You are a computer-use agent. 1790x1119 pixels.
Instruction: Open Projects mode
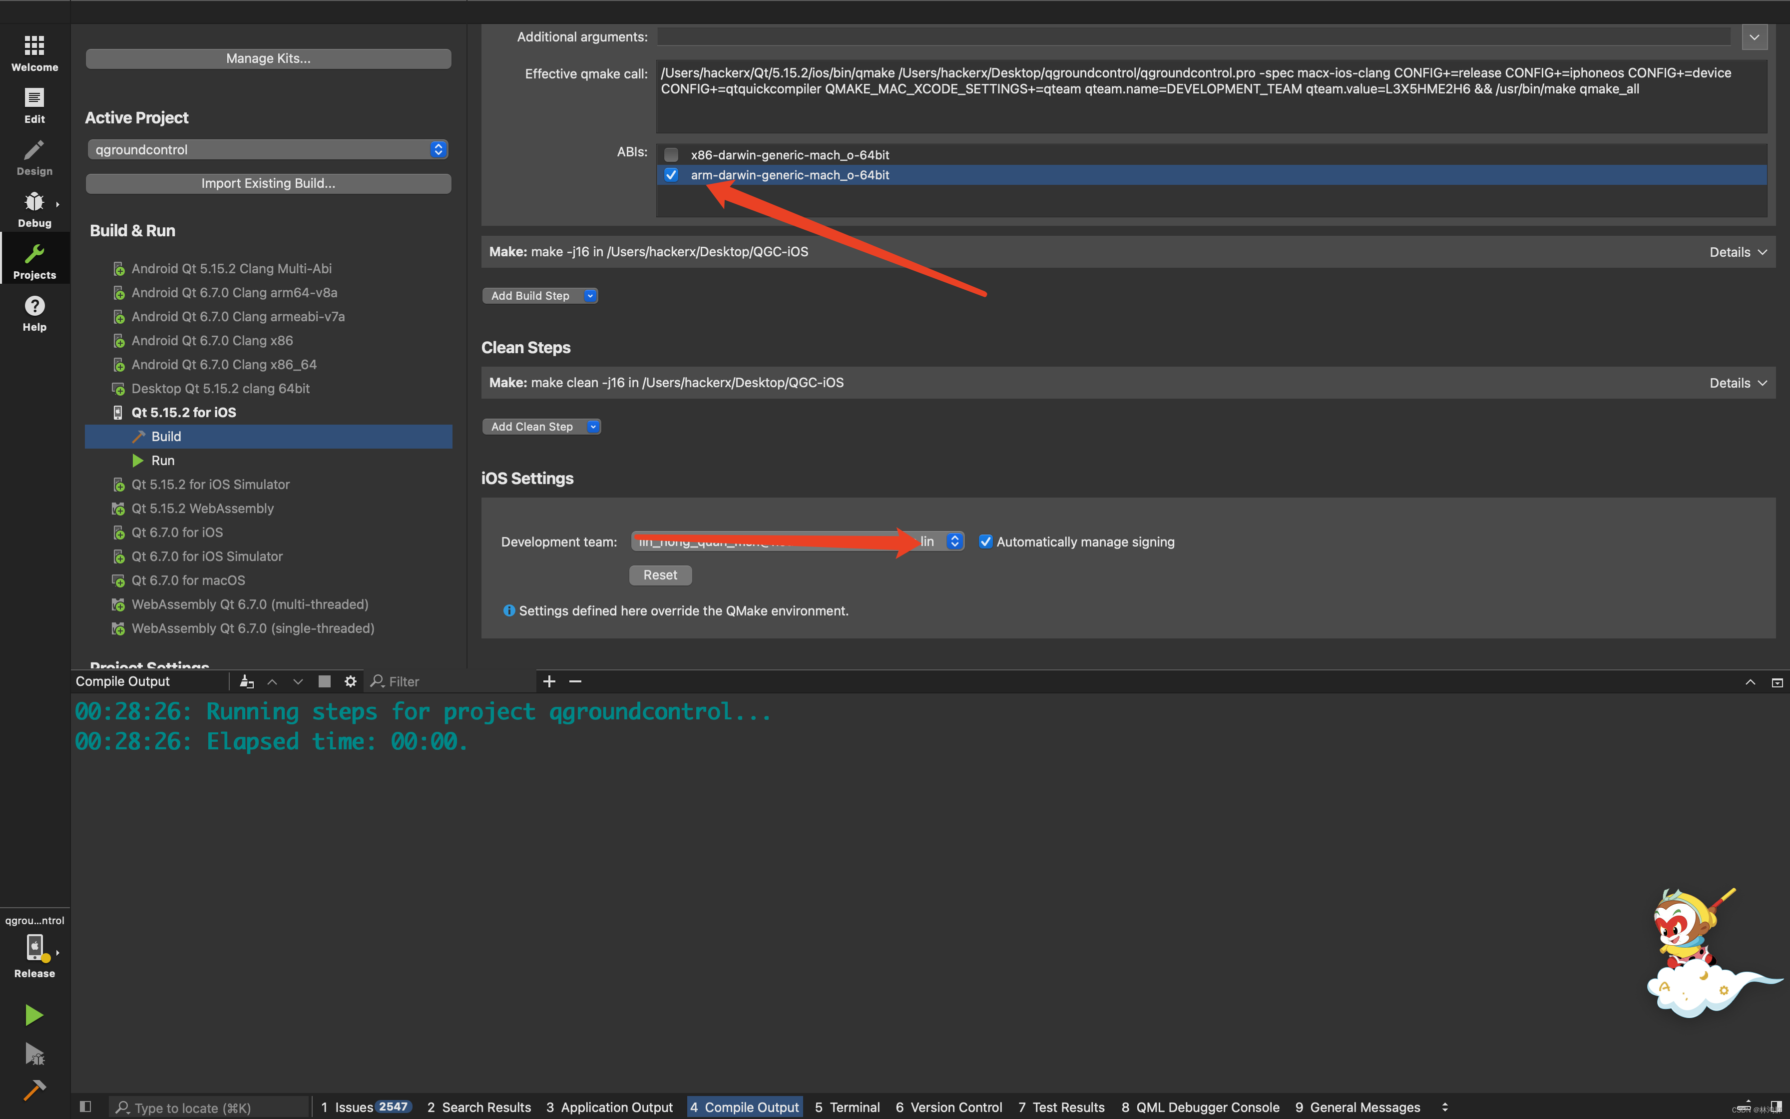click(34, 261)
